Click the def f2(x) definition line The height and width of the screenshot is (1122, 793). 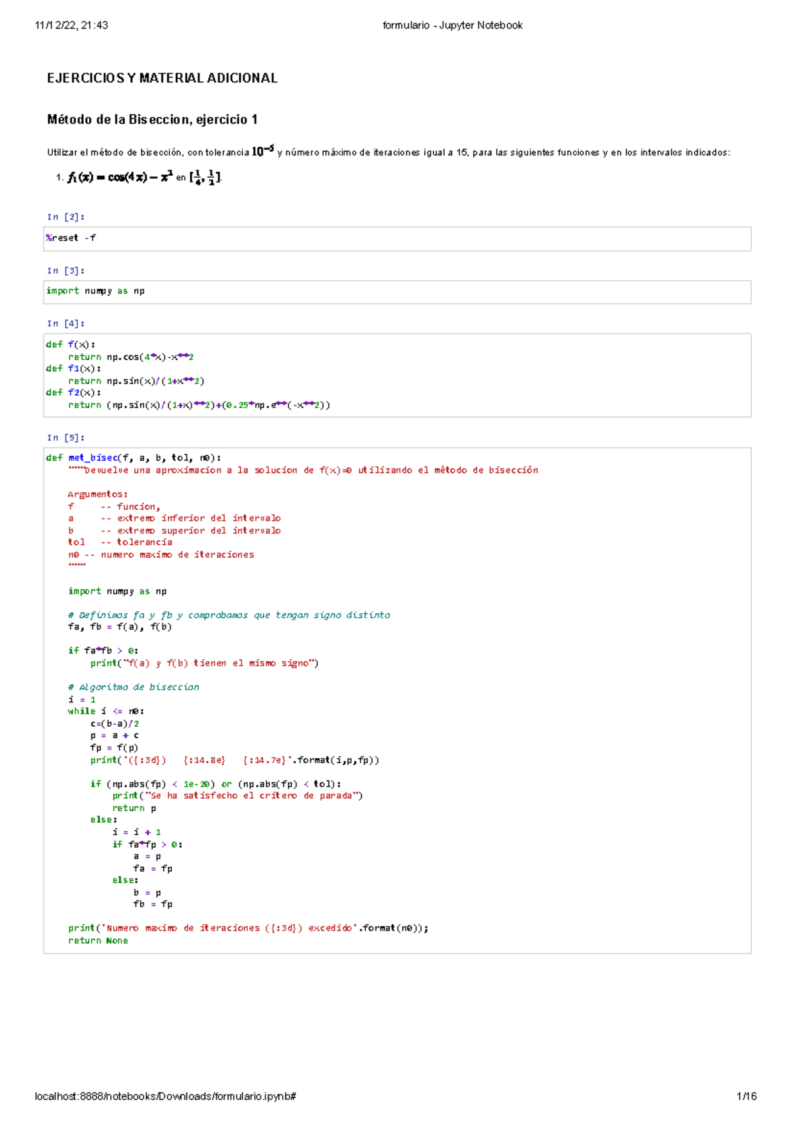73,393
